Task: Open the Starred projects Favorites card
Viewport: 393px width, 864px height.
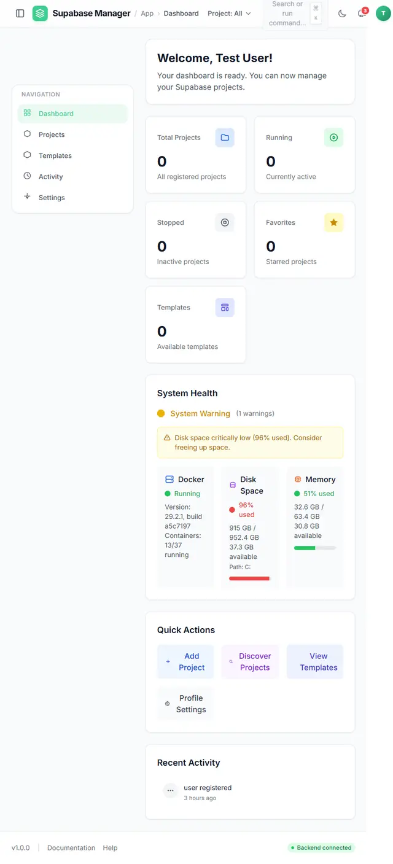Action: coord(305,239)
